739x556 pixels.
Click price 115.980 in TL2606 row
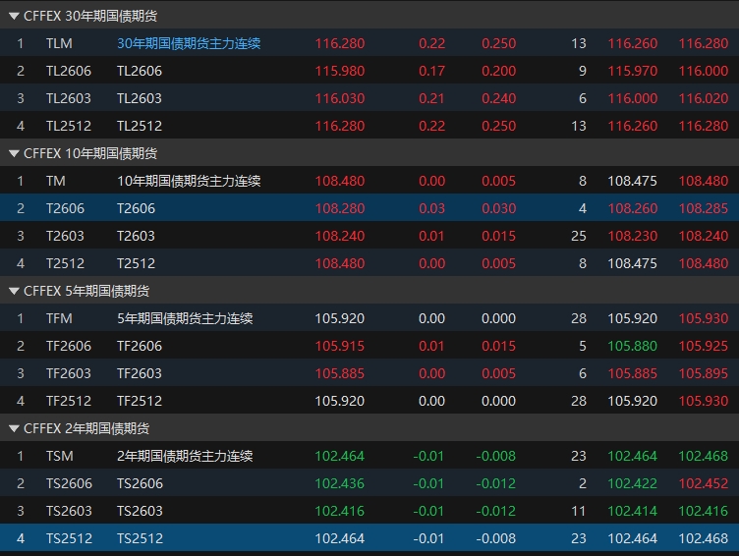tap(340, 71)
